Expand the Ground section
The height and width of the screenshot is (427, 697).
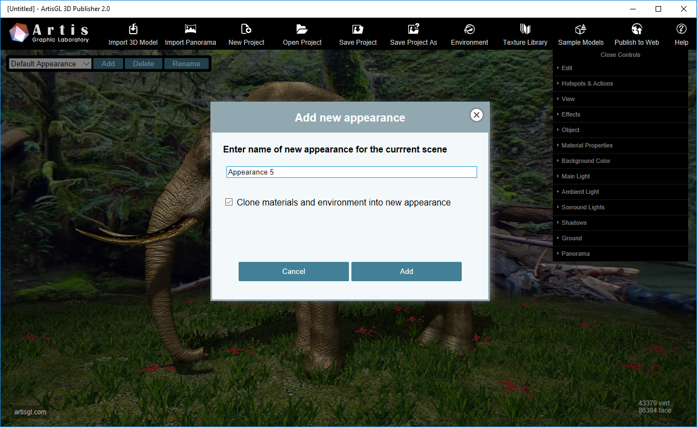tap(620, 238)
